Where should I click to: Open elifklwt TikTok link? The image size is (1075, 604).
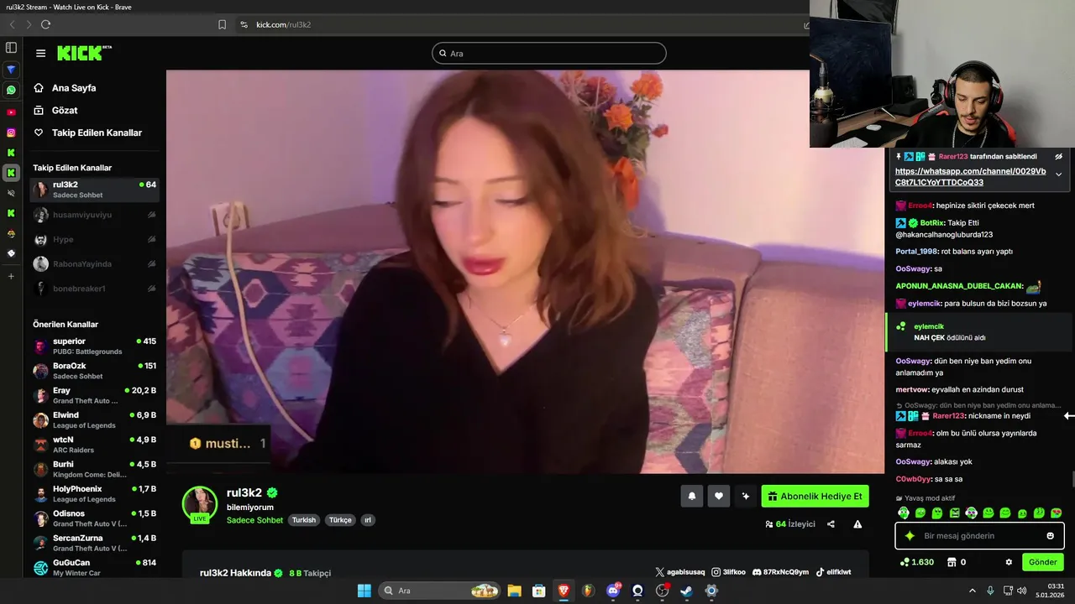click(x=833, y=572)
